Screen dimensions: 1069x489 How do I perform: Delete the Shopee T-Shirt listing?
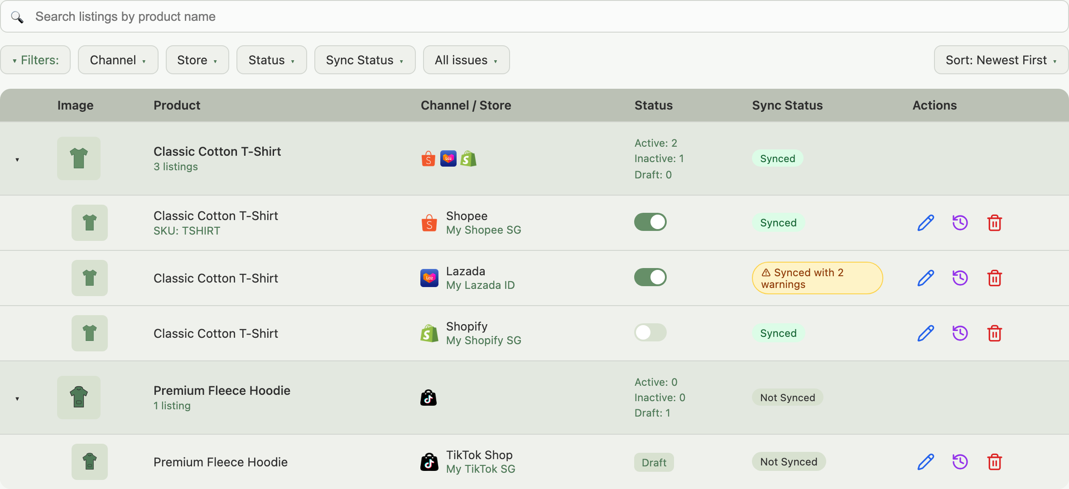coord(995,223)
